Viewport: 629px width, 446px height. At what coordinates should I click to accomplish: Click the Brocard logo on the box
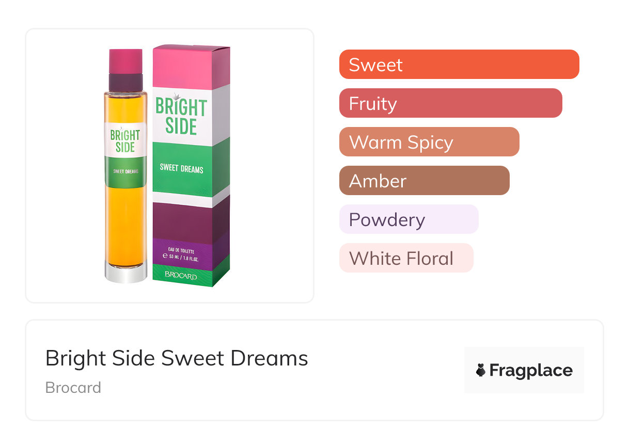[x=181, y=276]
